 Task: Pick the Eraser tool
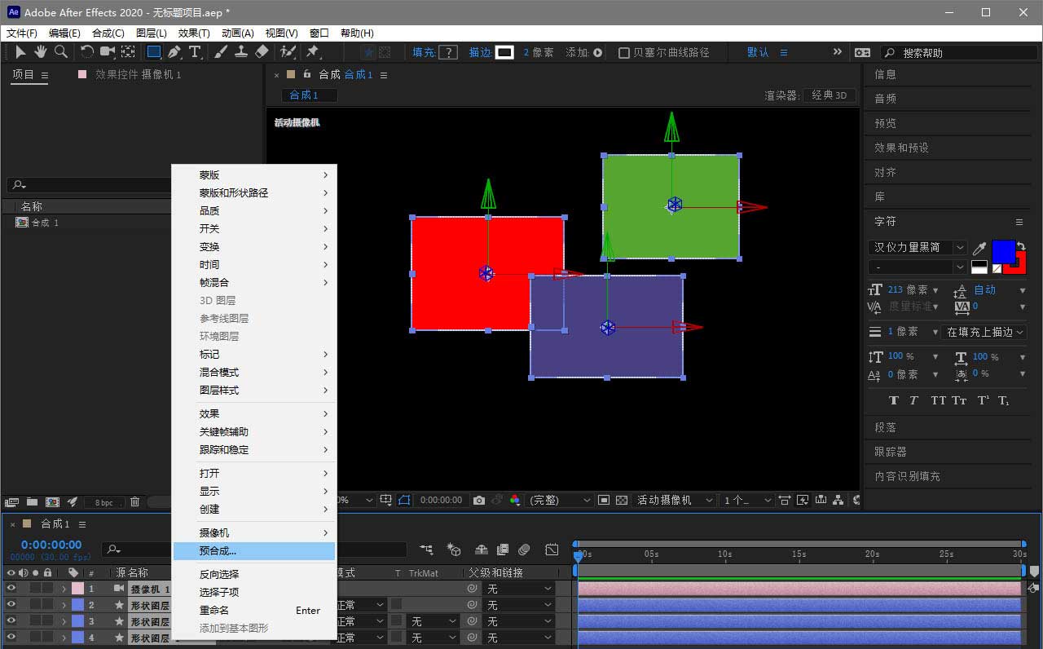262,52
